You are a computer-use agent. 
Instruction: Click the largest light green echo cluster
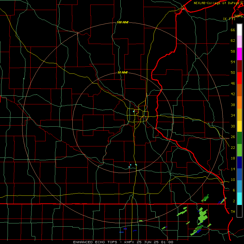coord(202,216)
